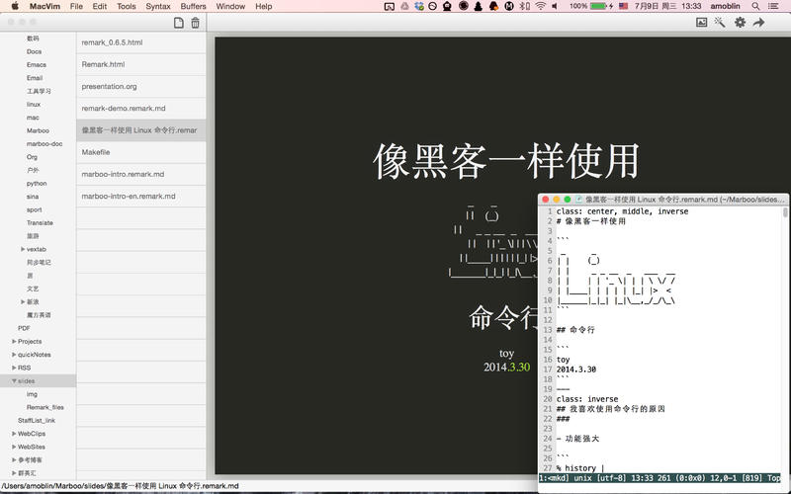791x494 pixels.
Task: Click the circled M menu bar icon
Action: tap(509, 6)
